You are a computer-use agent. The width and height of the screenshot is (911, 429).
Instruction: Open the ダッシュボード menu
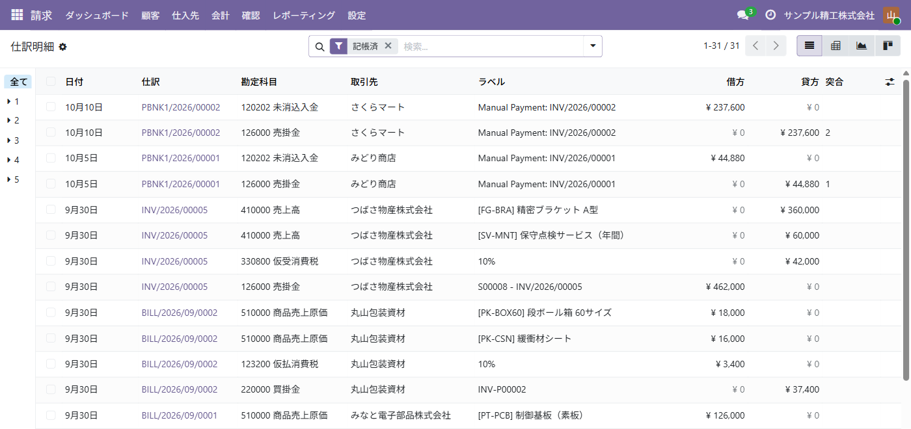coord(97,15)
